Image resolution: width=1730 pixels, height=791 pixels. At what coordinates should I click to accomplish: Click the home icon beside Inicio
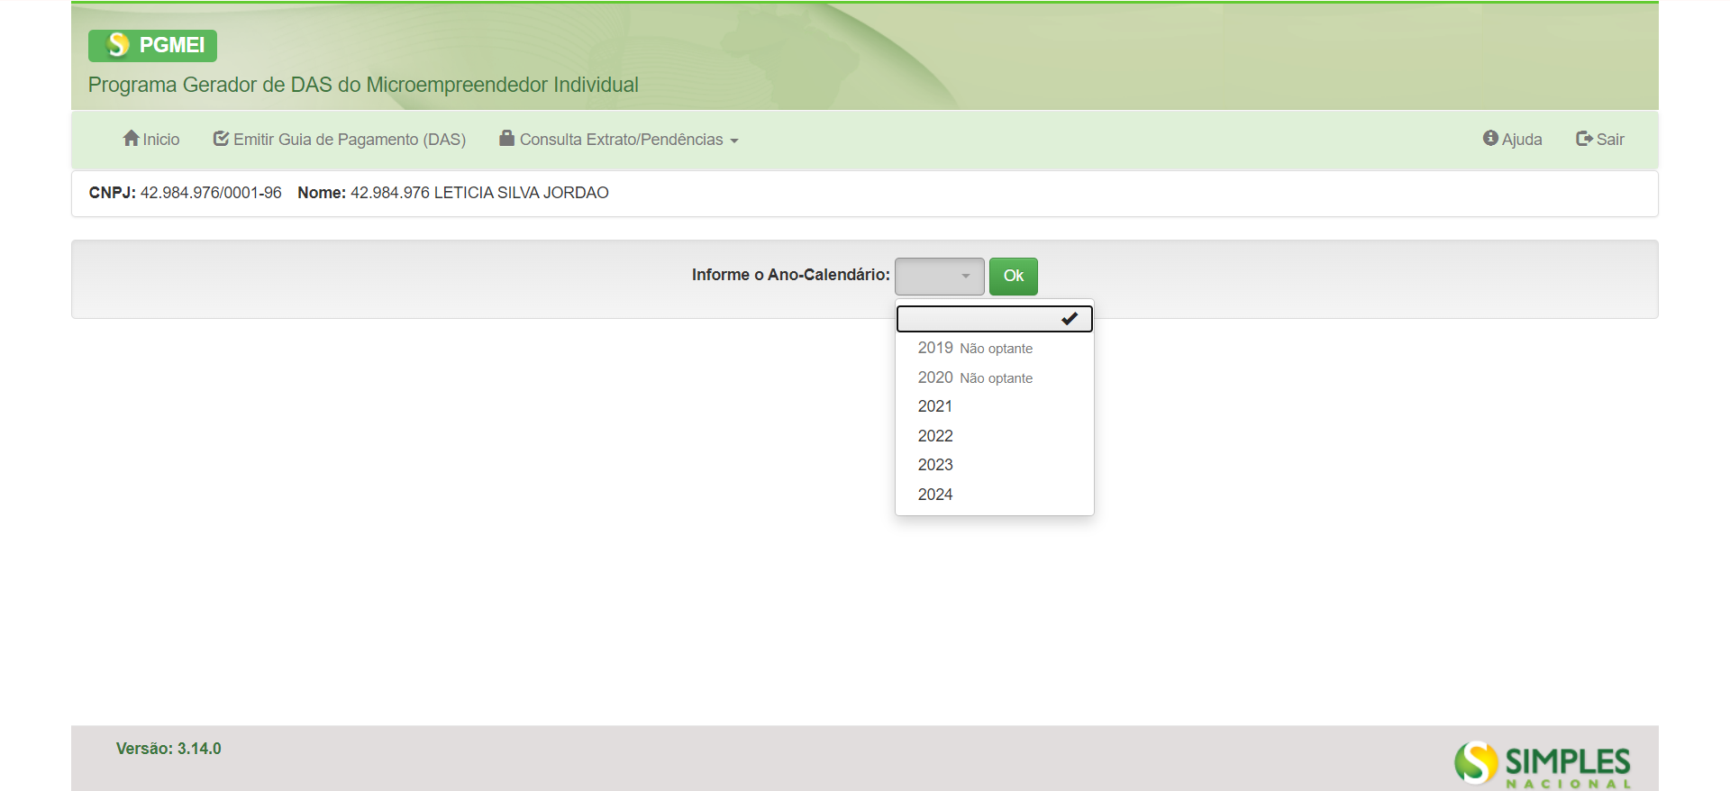132,139
